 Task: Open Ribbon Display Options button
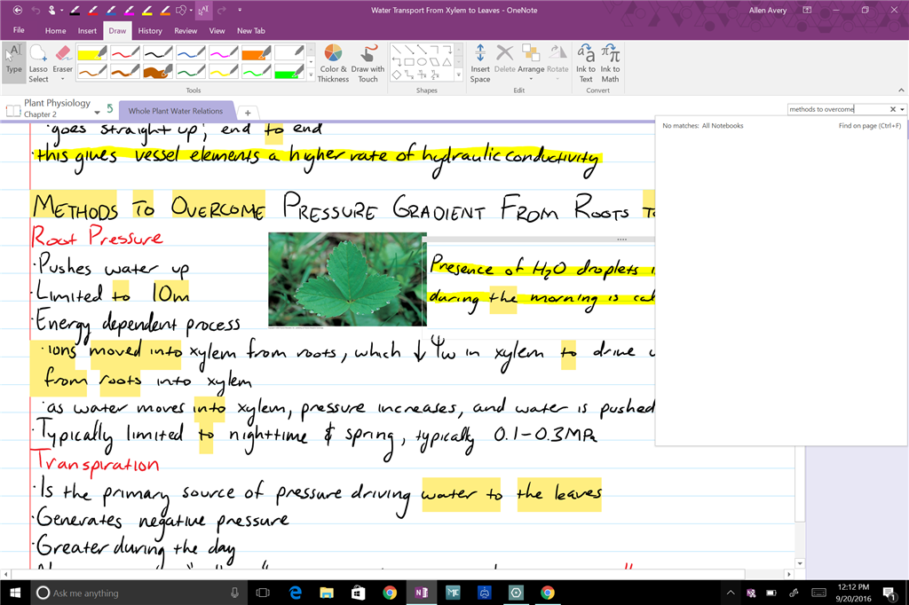806,10
